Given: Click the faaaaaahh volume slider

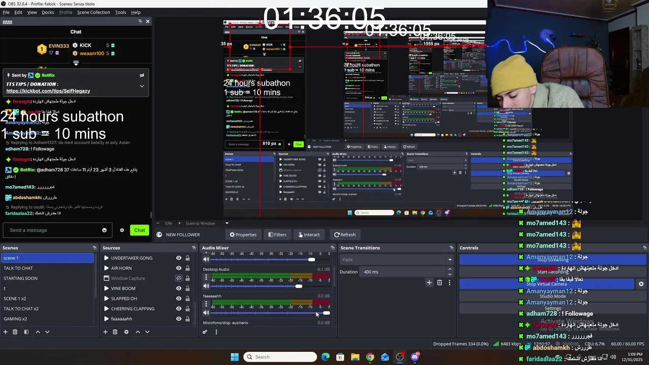Looking at the screenshot, I should pyautogui.click(x=271, y=313).
